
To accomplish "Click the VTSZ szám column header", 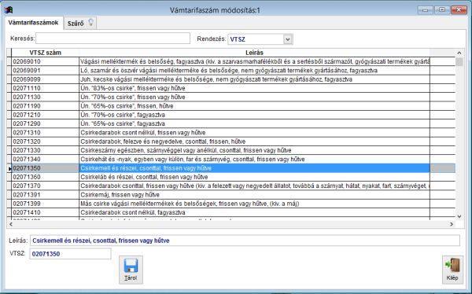I will coord(45,53).
